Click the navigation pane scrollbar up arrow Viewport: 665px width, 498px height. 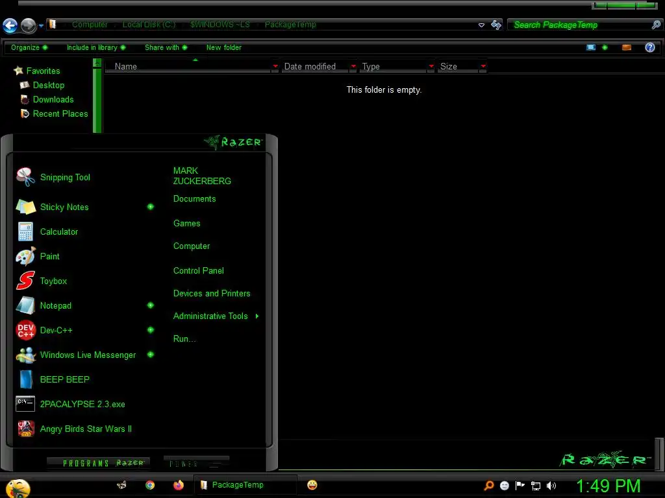point(97,63)
